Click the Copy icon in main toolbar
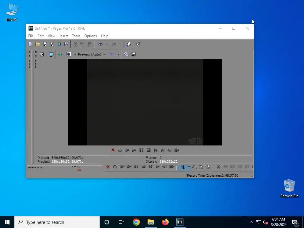Viewport: 304px width, 228px height. coord(83,44)
